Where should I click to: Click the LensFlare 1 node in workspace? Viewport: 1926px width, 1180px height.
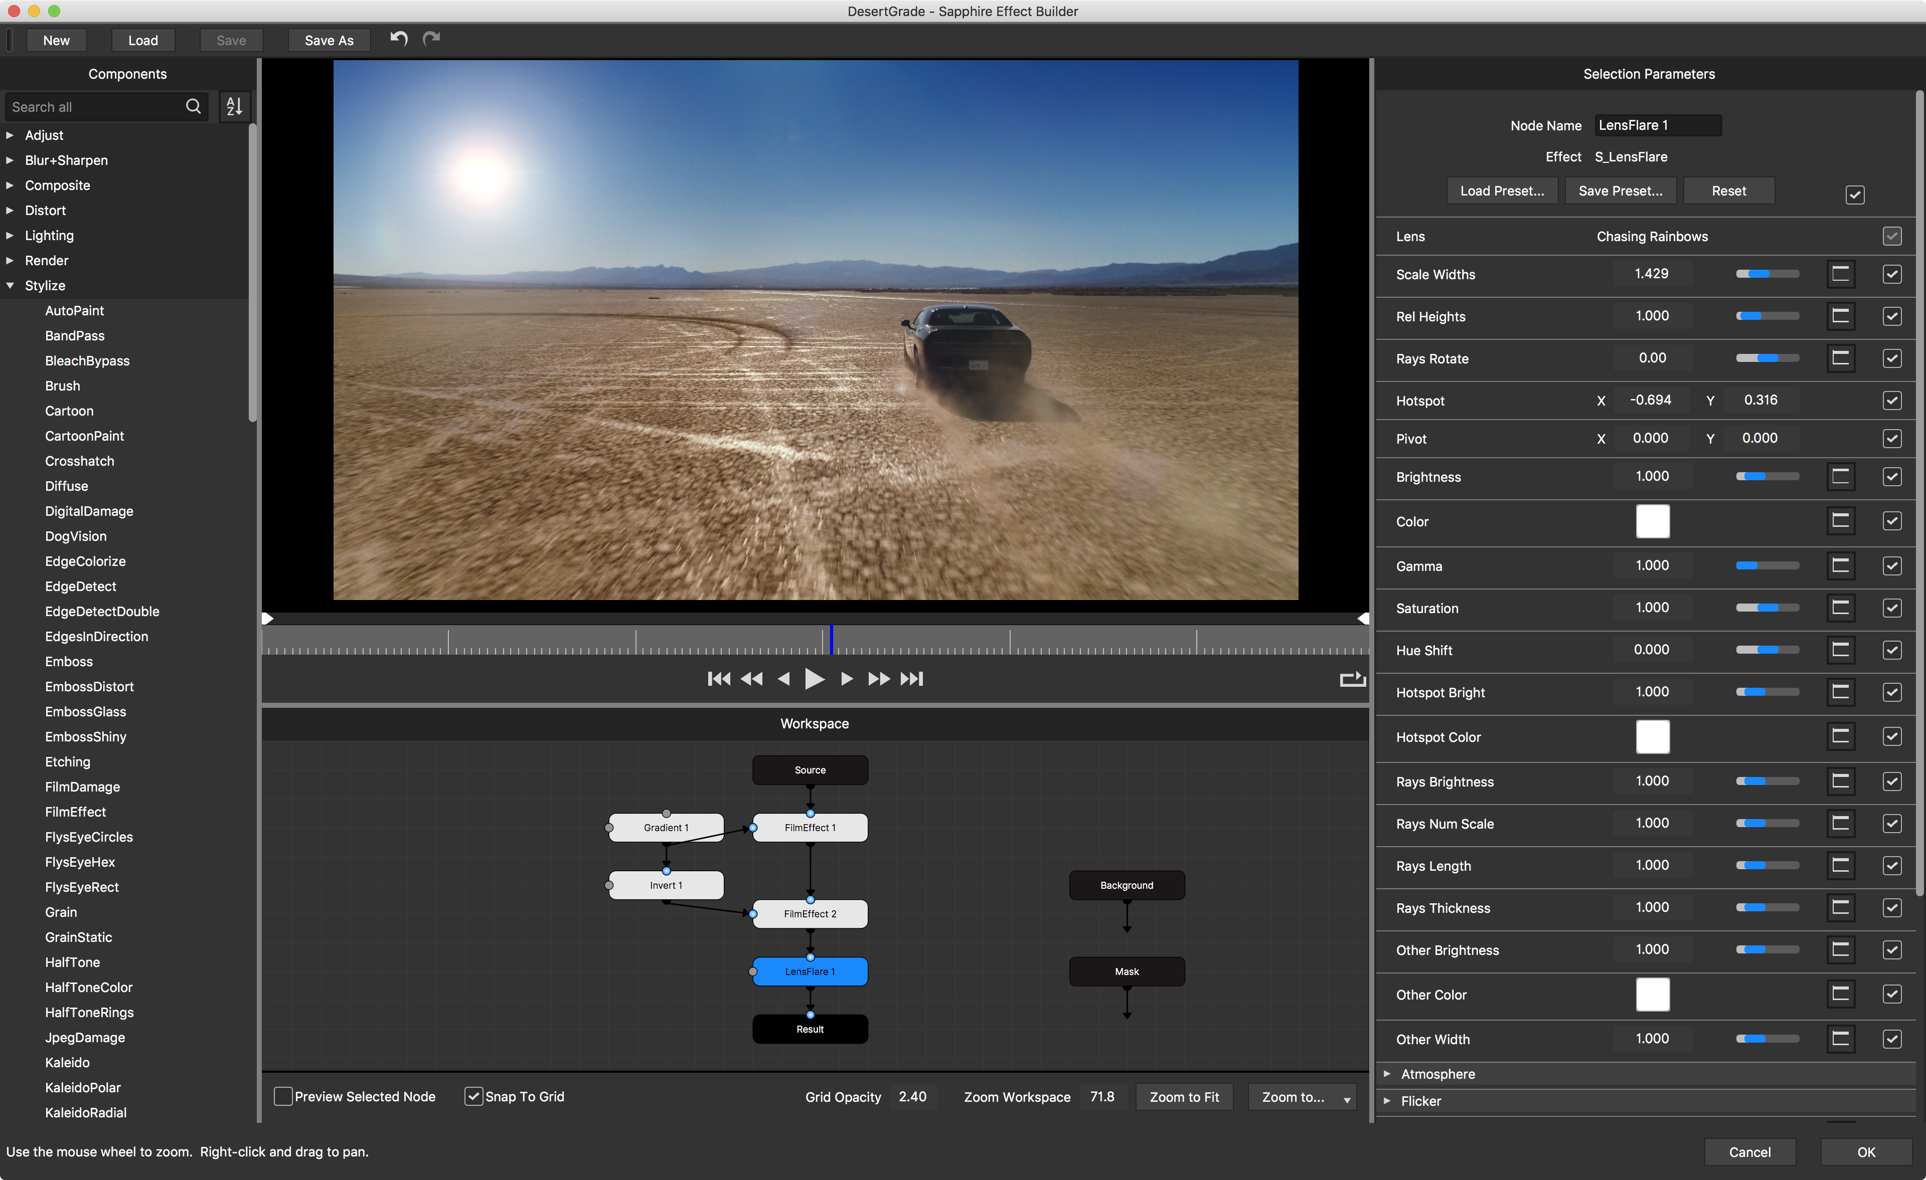click(x=811, y=971)
